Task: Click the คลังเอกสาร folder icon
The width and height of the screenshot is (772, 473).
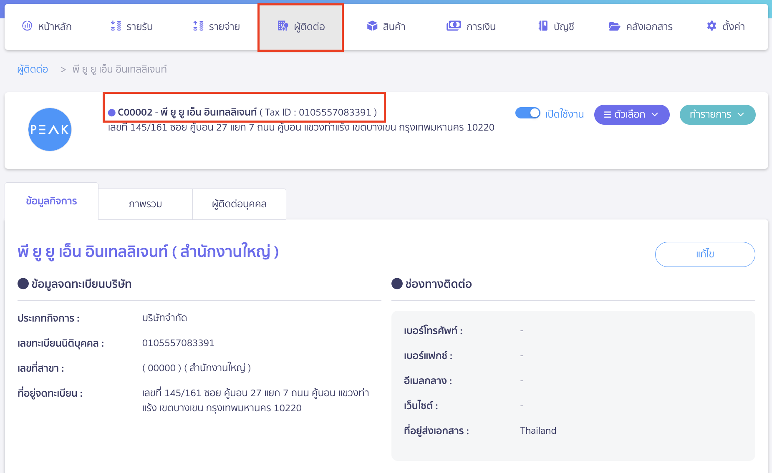Action: pyautogui.click(x=614, y=26)
